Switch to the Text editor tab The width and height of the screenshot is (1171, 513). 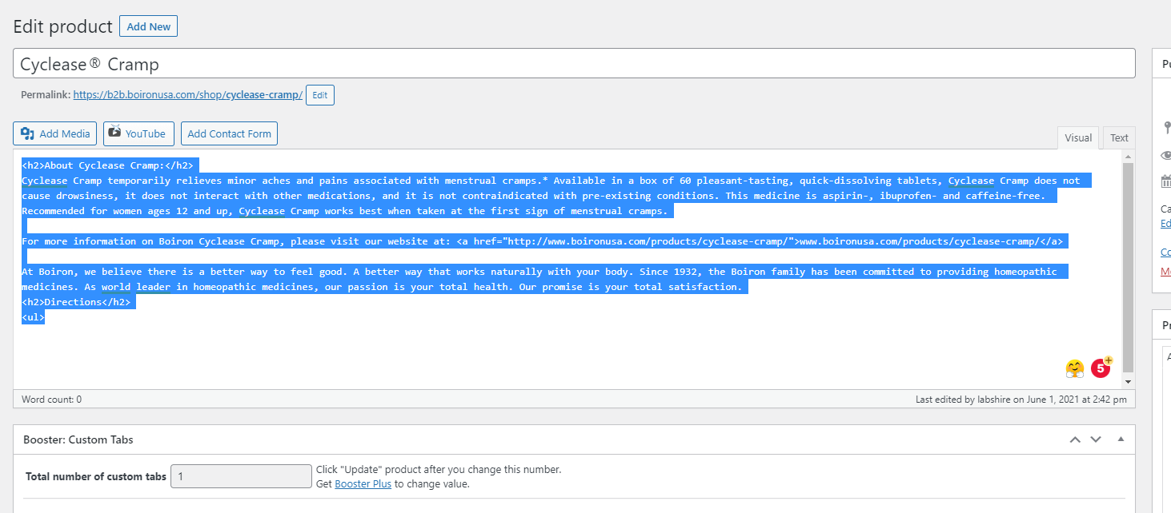point(1119,137)
